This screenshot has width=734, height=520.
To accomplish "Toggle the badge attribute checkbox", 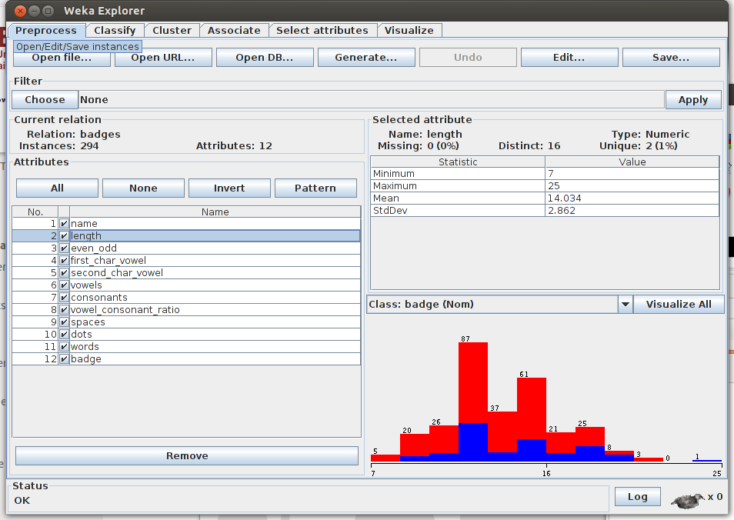I will (64, 359).
